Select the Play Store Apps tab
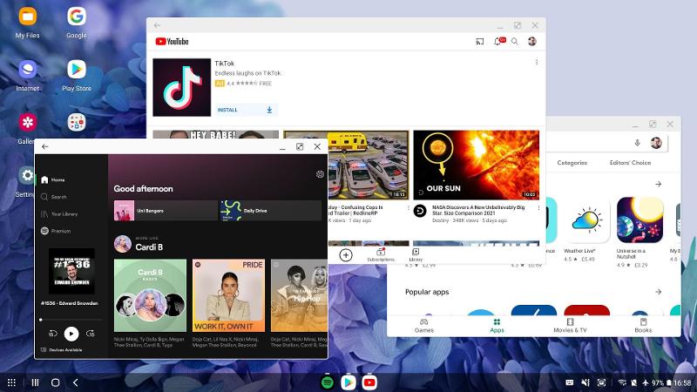 click(x=497, y=325)
